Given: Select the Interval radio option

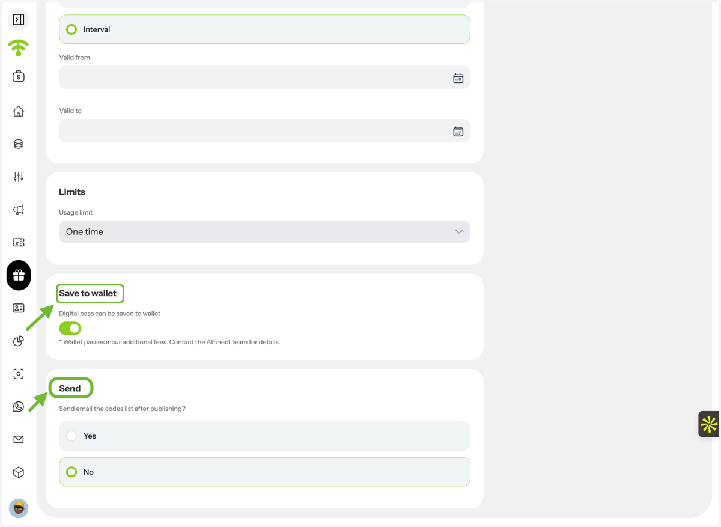Looking at the screenshot, I should [x=264, y=29].
